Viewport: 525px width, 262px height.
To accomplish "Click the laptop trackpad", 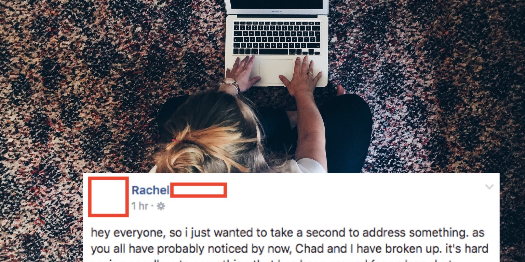I will [276, 71].
